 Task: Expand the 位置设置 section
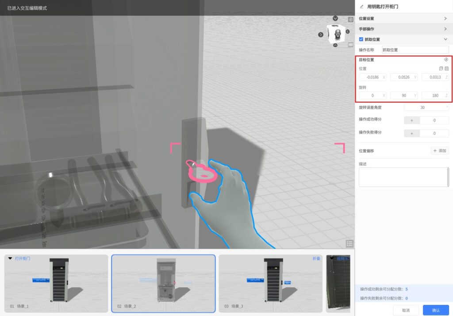tap(445, 19)
